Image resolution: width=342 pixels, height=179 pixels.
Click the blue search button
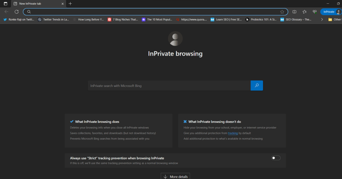coord(257,85)
